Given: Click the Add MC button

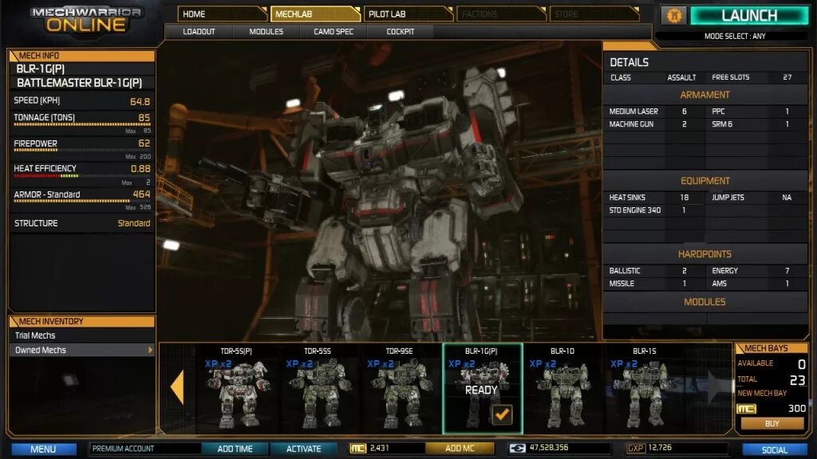Looking at the screenshot, I should [460, 448].
